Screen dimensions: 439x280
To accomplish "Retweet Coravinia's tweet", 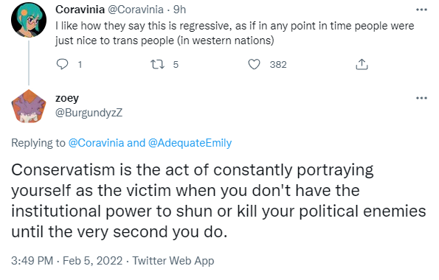I will [157, 64].
